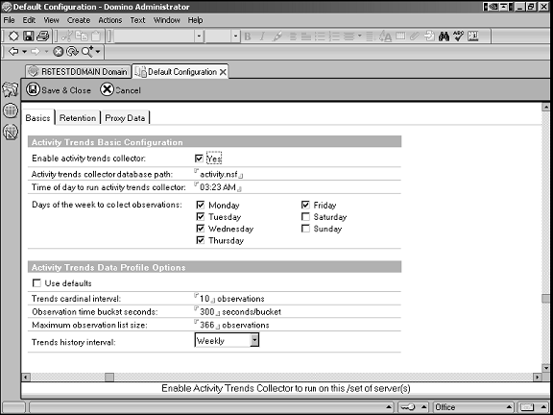Uncheck the Wednesday checkbox
The image size is (553, 415).
tap(201, 229)
